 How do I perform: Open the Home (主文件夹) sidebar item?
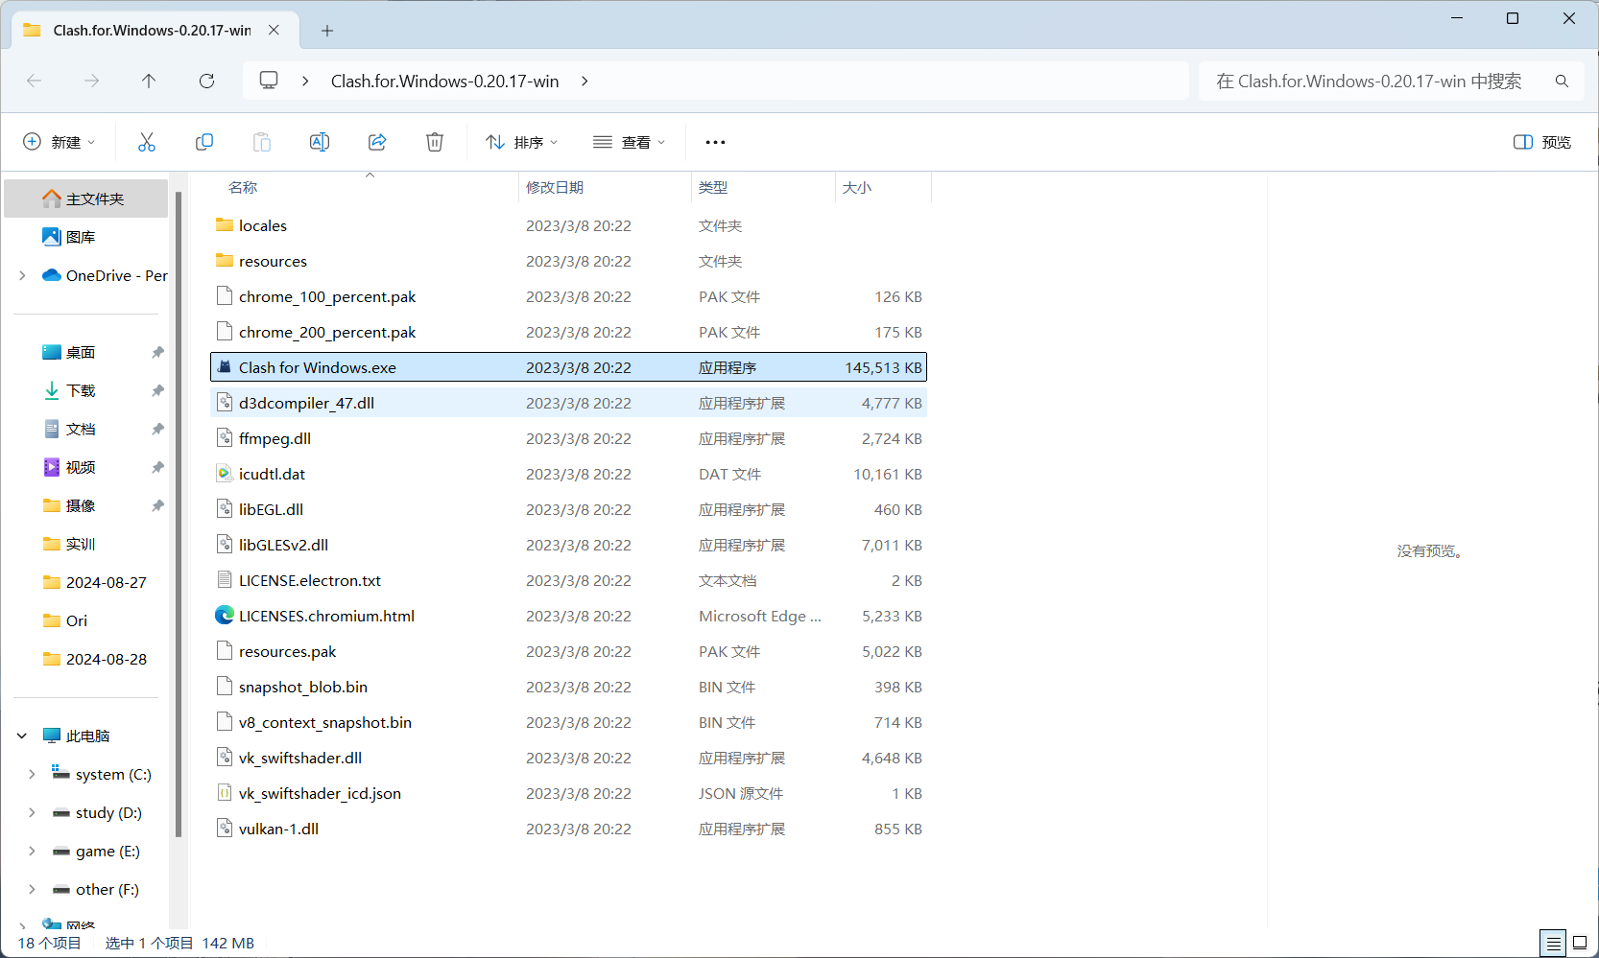pyautogui.click(x=86, y=199)
